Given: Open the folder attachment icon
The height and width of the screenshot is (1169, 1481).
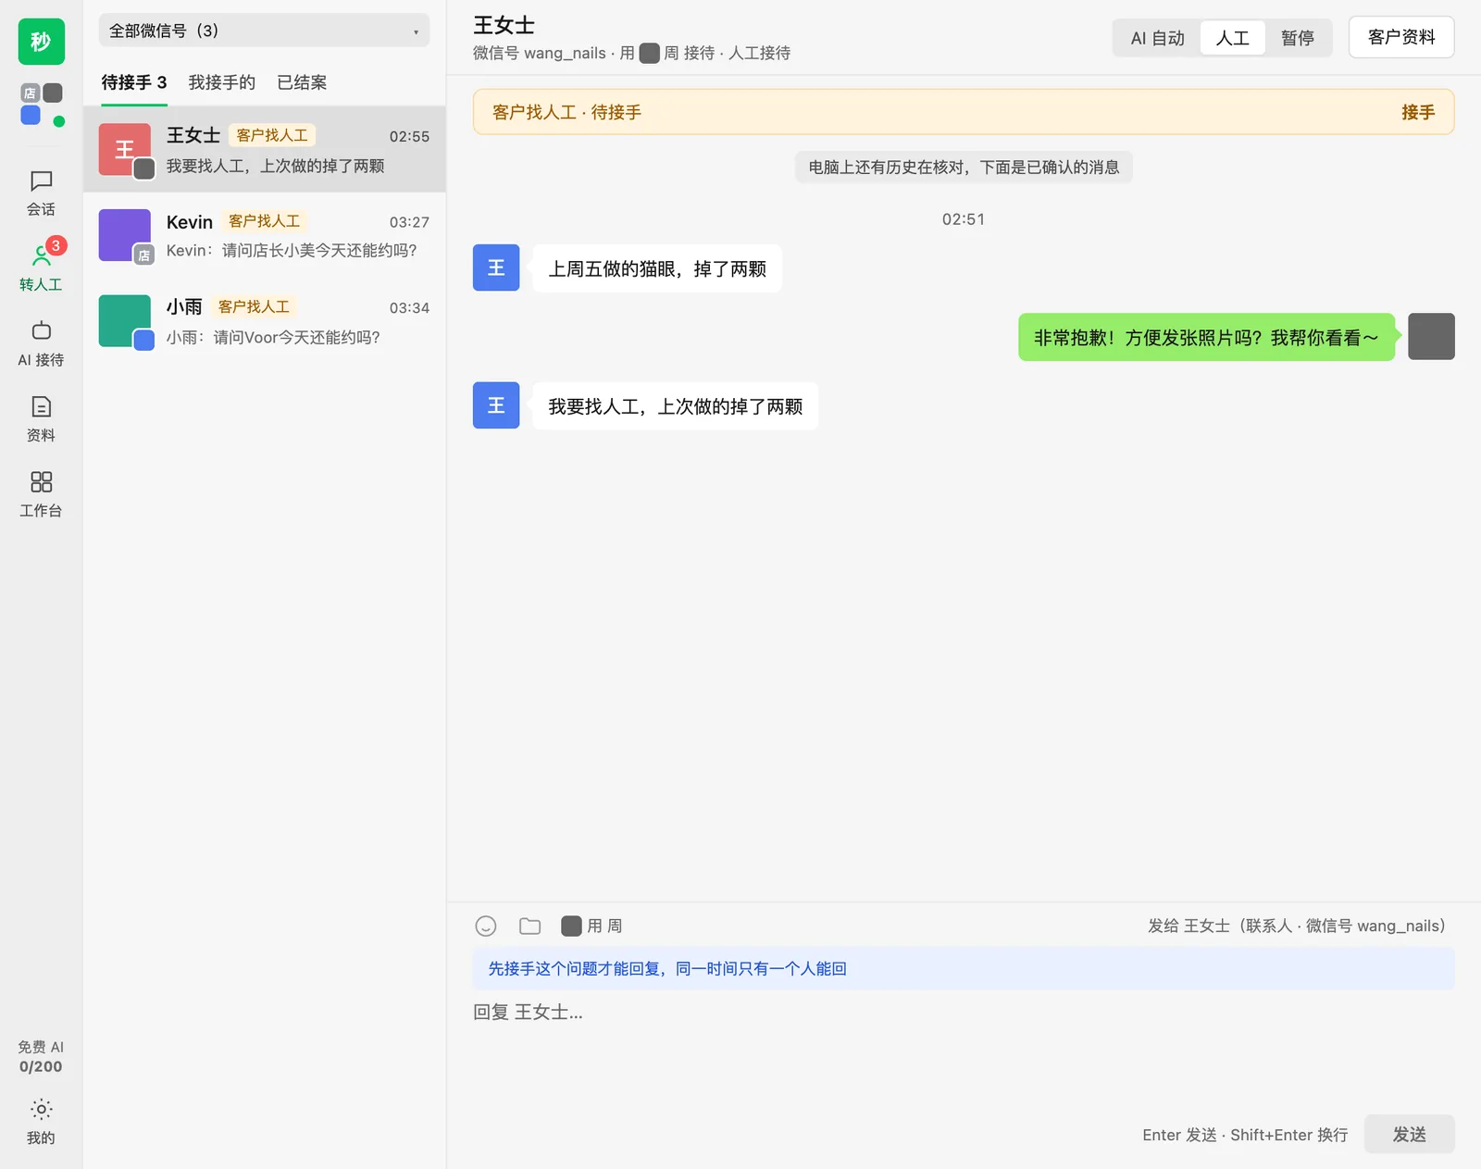Looking at the screenshot, I should (530, 926).
